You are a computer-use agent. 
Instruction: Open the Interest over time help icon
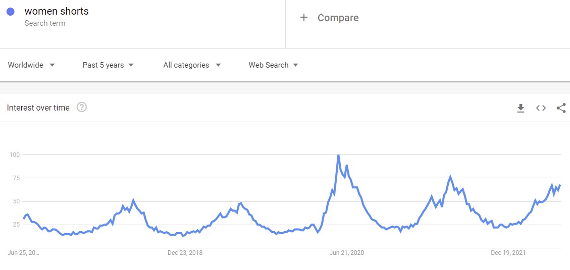pyautogui.click(x=82, y=107)
